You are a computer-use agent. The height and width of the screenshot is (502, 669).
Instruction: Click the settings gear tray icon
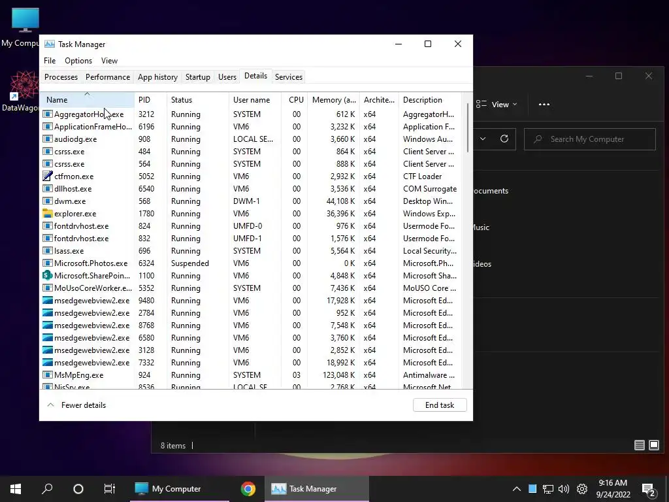point(582,489)
